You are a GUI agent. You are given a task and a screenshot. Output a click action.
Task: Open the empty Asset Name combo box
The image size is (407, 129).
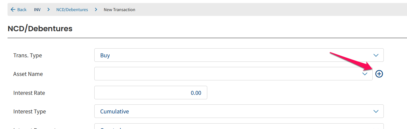pyautogui.click(x=233, y=73)
